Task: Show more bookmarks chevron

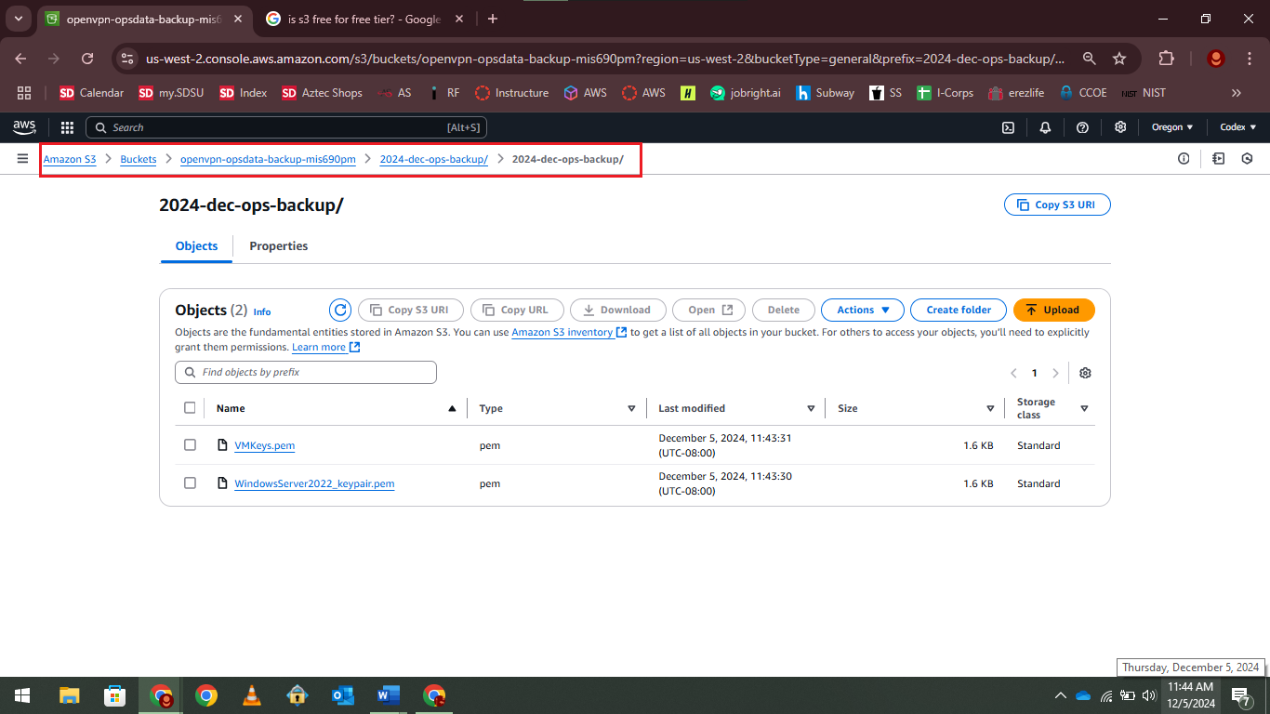Action: click(x=1236, y=93)
